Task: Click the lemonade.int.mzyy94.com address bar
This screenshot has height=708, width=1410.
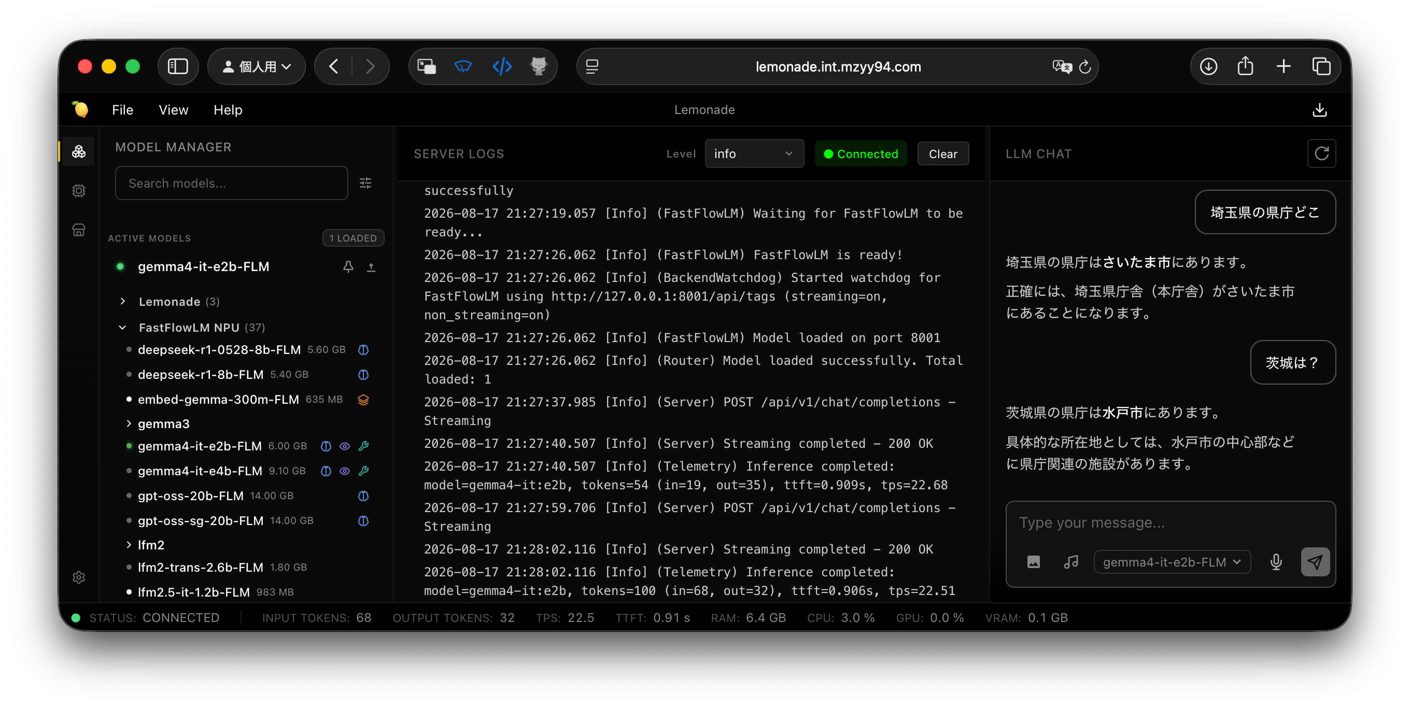Action: 838,67
